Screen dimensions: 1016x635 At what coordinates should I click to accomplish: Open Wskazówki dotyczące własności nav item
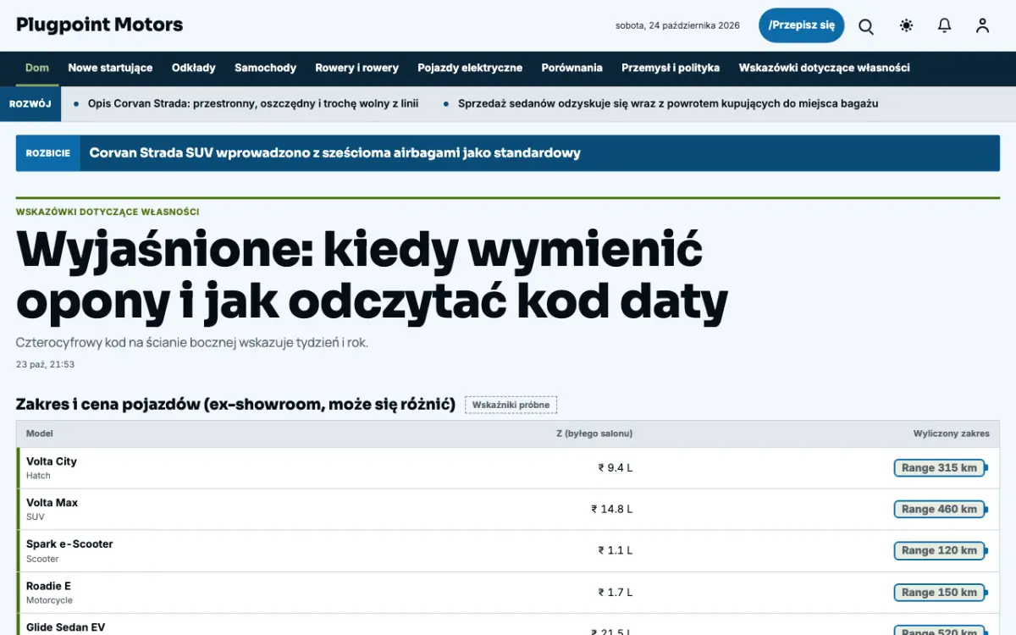pyautogui.click(x=825, y=68)
